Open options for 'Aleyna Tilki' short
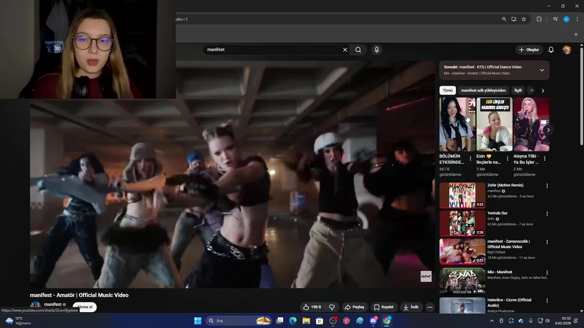584x328 pixels. click(544, 159)
